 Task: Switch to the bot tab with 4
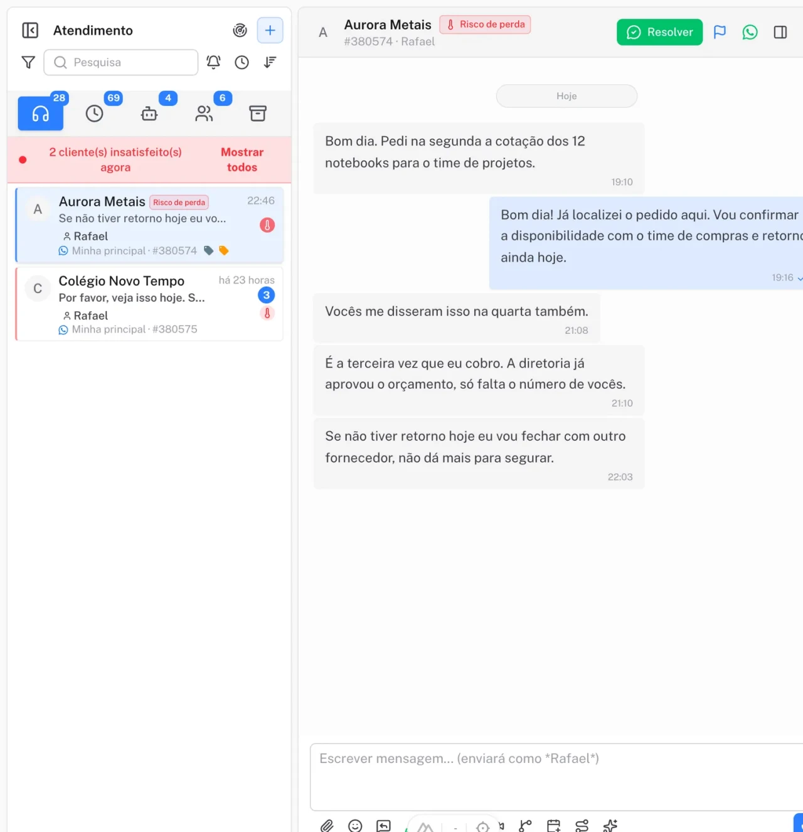149,113
